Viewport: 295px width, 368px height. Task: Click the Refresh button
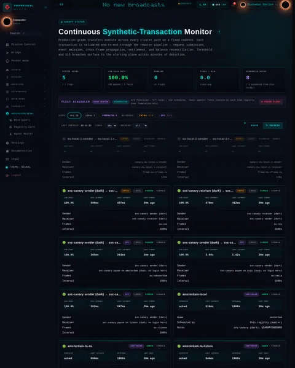(x=273, y=125)
